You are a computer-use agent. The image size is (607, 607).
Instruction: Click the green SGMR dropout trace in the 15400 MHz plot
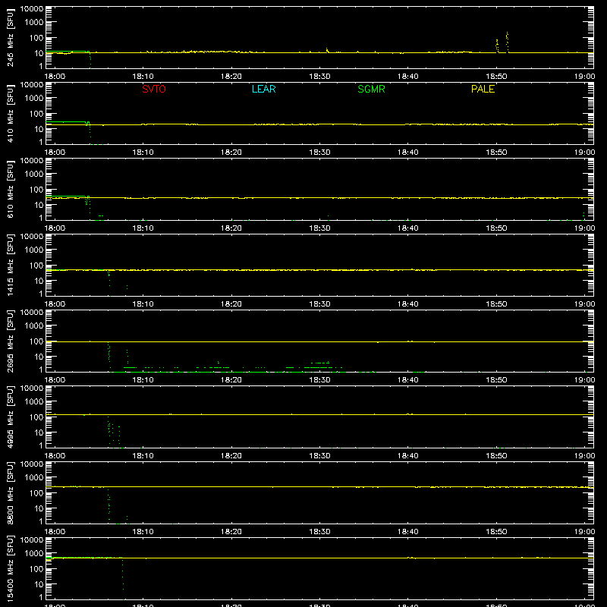pyautogui.click(x=123, y=579)
